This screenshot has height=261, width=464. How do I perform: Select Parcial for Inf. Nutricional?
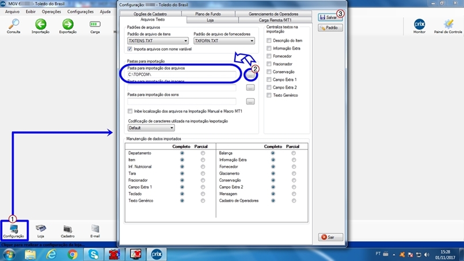click(x=203, y=167)
